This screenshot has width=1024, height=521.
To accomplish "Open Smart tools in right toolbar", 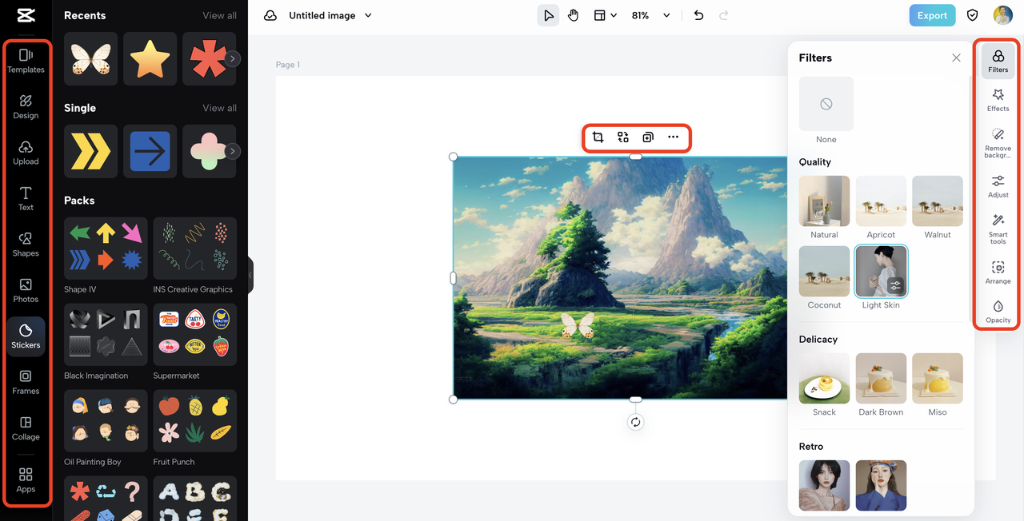I will (998, 229).
